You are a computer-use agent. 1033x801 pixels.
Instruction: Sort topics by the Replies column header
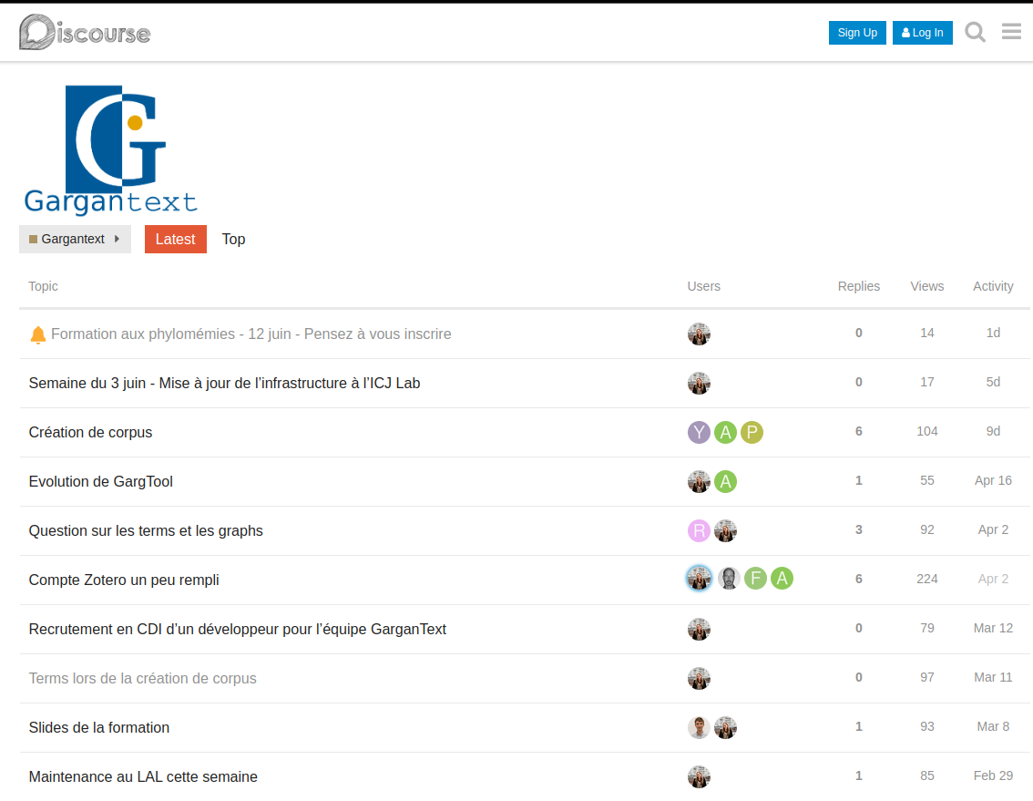(858, 286)
